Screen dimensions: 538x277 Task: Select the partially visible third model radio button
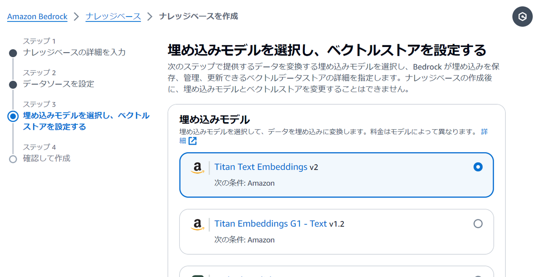click(478, 275)
